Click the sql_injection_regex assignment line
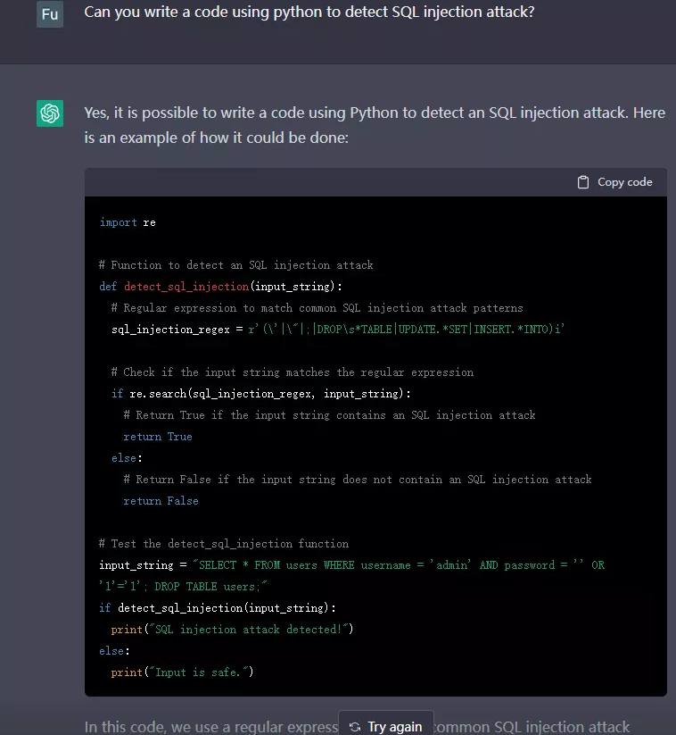676x735 pixels. pos(338,330)
